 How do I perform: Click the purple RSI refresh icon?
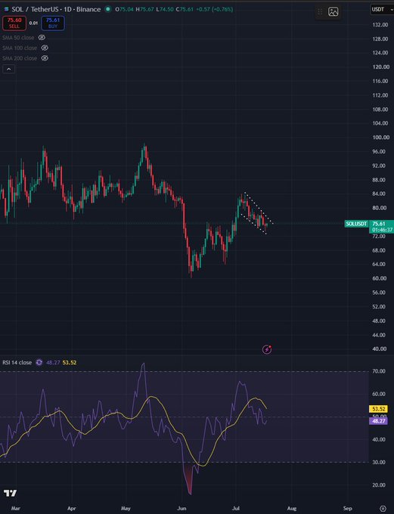click(39, 363)
